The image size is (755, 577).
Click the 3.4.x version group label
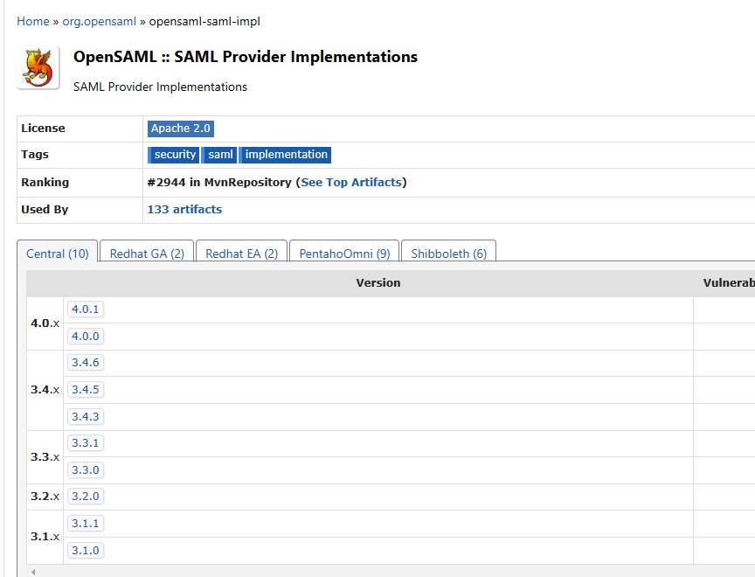tap(45, 390)
